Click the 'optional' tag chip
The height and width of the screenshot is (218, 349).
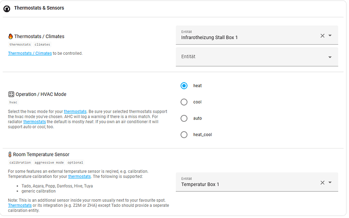coord(75,162)
